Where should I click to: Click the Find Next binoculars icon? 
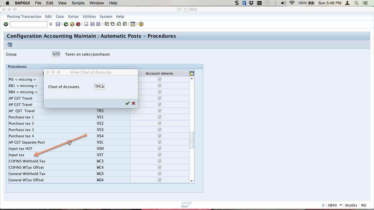[x=98, y=24]
